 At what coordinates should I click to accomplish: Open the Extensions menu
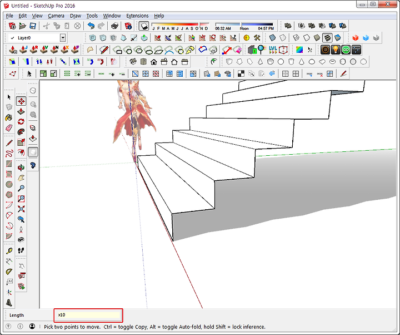pyautogui.click(x=137, y=16)
